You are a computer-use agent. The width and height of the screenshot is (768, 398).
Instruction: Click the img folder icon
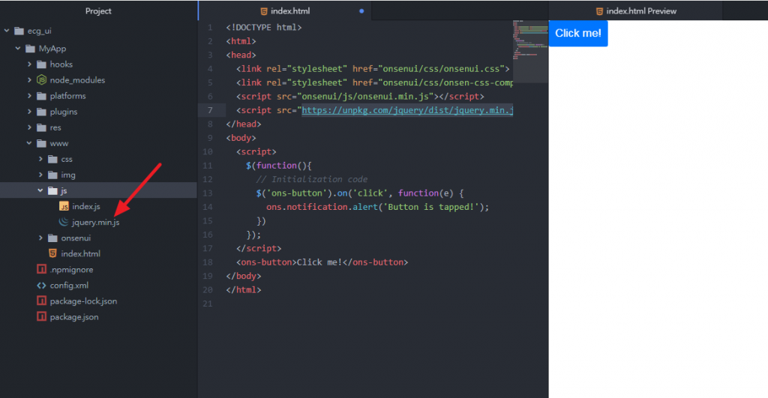[x=53, y=175]
